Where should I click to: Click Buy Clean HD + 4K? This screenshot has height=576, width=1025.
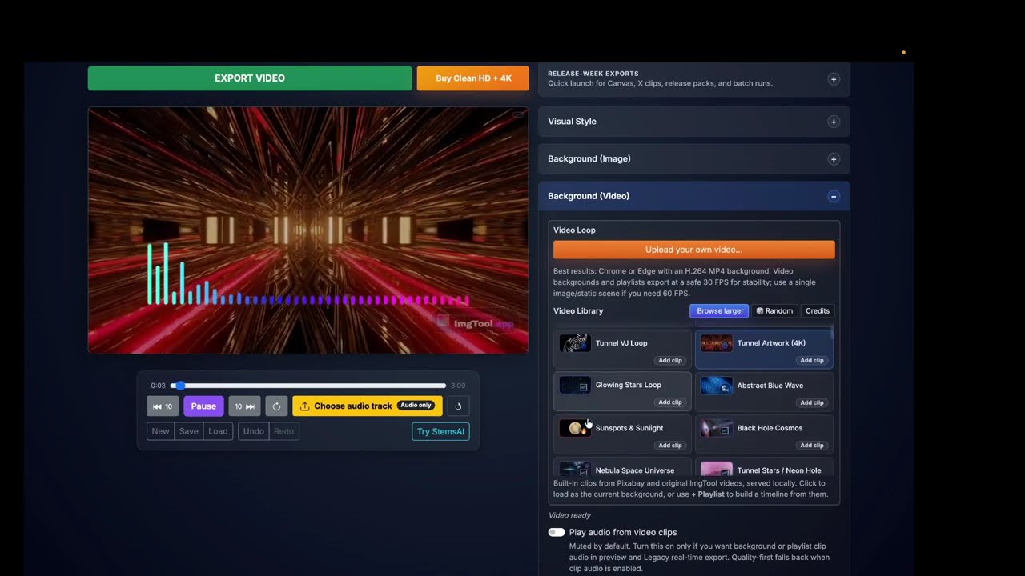pyautogui.click(x=473, y=78)
